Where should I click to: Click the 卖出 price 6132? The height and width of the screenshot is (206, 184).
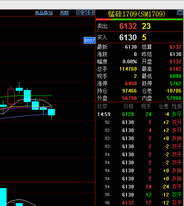click(x=128, y=26)
